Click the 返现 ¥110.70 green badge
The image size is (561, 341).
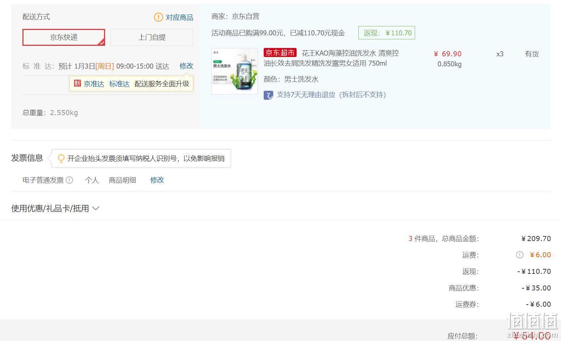point(387,33)
